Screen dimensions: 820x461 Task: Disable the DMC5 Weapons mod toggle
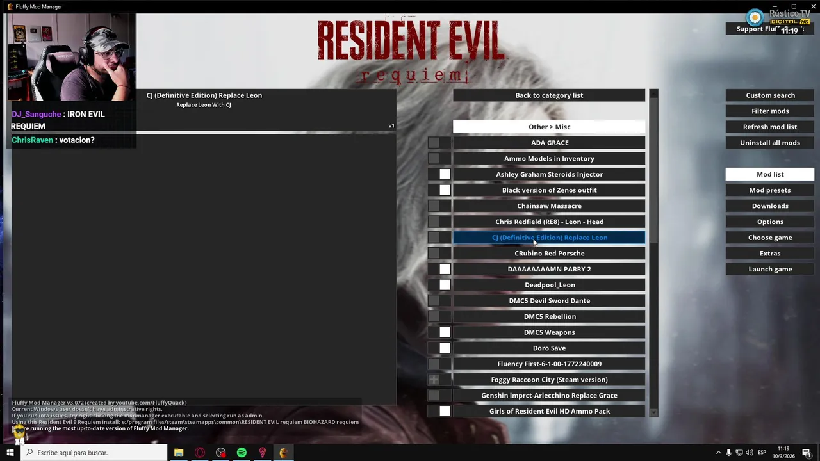click(x=439, y=332)
